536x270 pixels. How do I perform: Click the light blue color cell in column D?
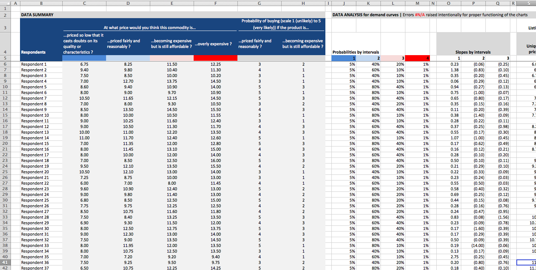(x=128, y=58)
